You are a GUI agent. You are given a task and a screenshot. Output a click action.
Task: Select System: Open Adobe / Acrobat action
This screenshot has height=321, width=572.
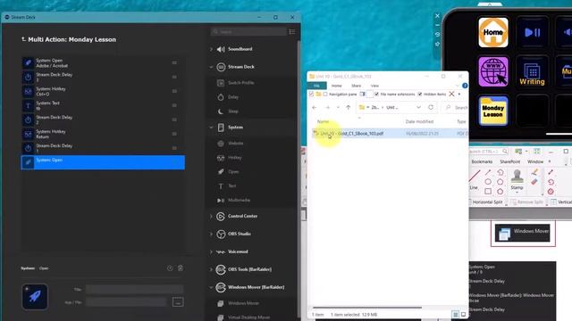point(103,63)
